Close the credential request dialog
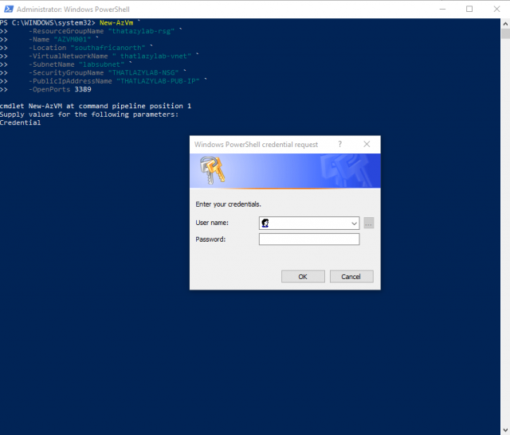Image resolution: width=510 pixels, height=435 pixels. [x=367, y=144]
